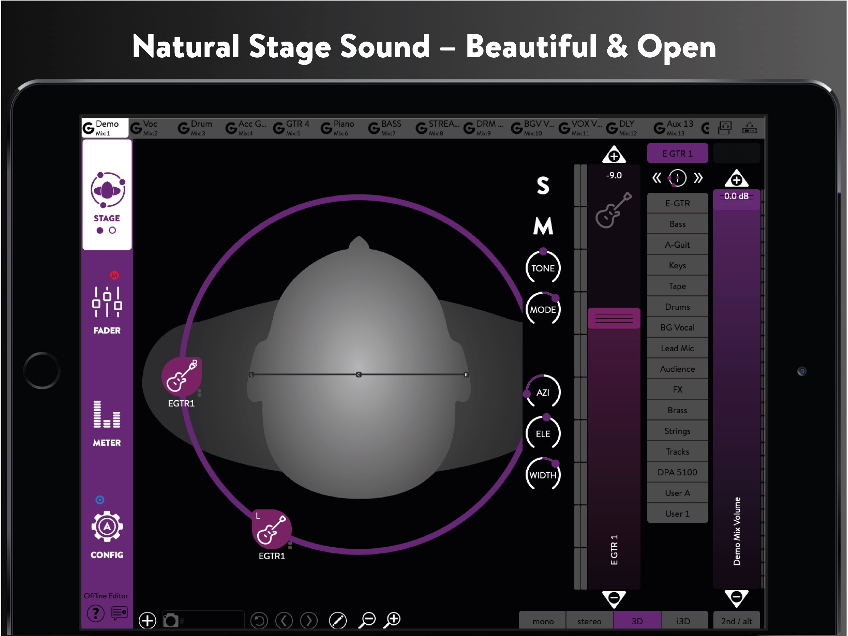
Task: Click the 2nd / alt button
Action: [x=736, y=621]
